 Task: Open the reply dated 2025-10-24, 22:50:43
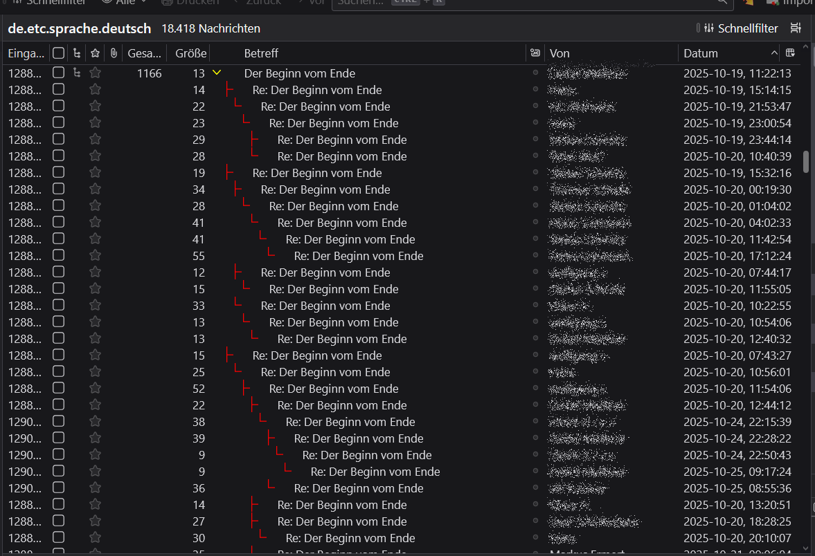[366, 455]
